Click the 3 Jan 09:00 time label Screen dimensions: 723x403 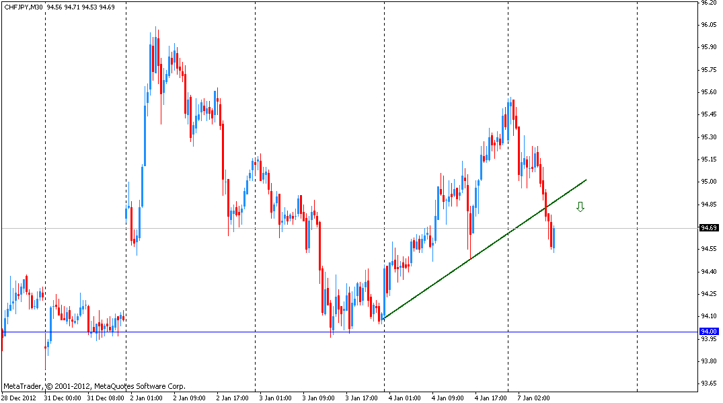click(319, 398)
